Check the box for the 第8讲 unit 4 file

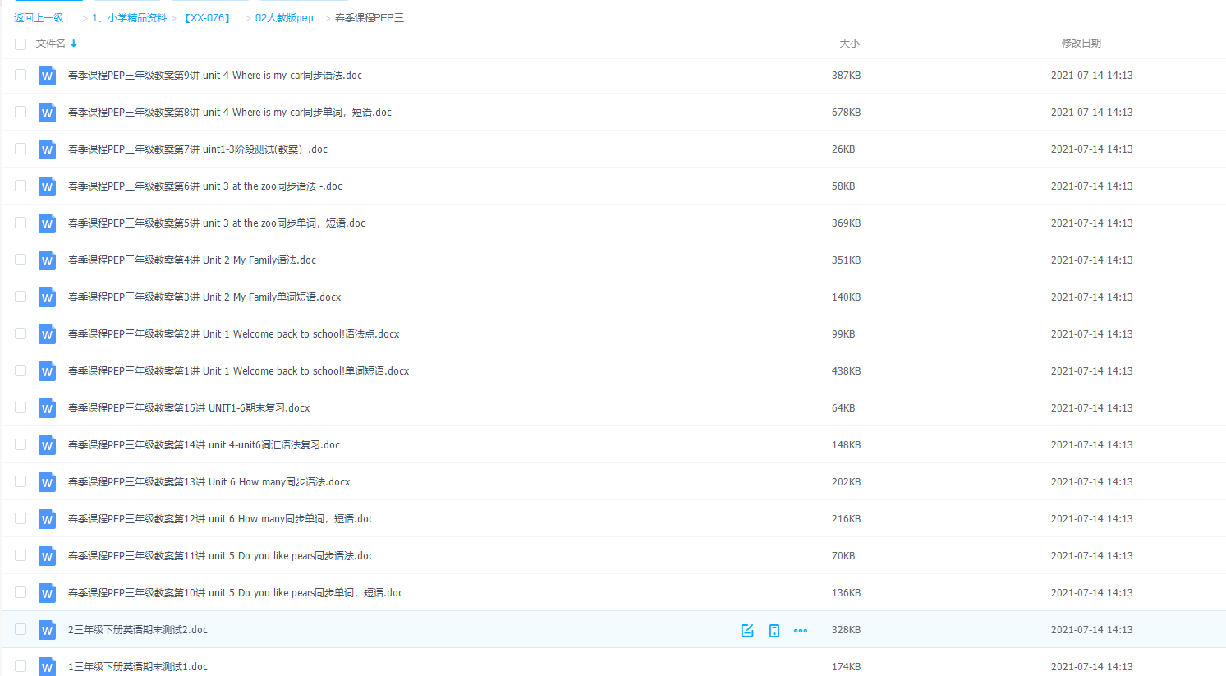click(x=21, y=112)
